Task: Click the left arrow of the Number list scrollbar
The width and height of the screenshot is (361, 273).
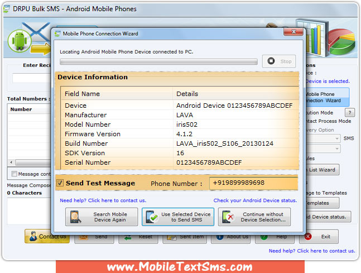Action: [x=12, y=162]
